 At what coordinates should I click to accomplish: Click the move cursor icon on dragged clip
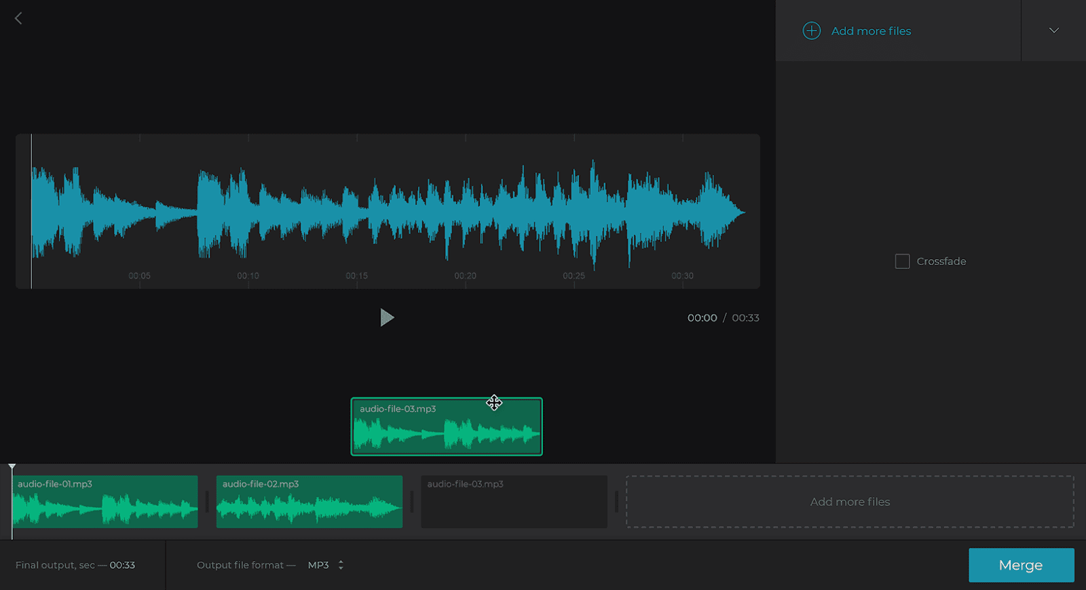click(494, 403)
